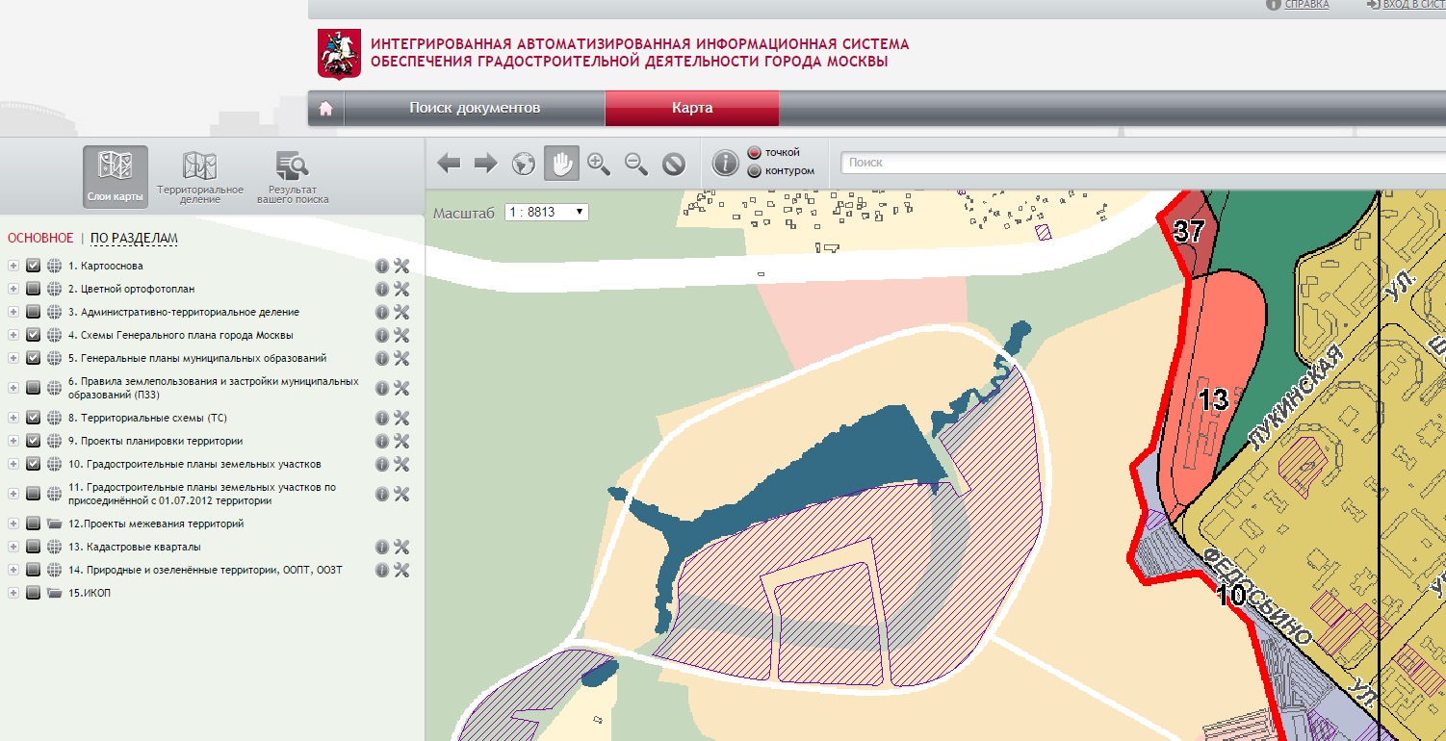Activate the zoom in magnifier tool
1446x741 pixels.
(x=599, y=164)
